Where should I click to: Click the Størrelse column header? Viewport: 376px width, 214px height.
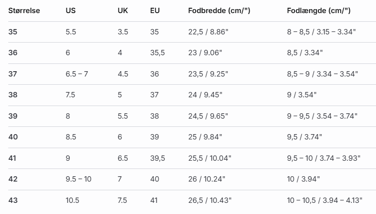[24, 11]
